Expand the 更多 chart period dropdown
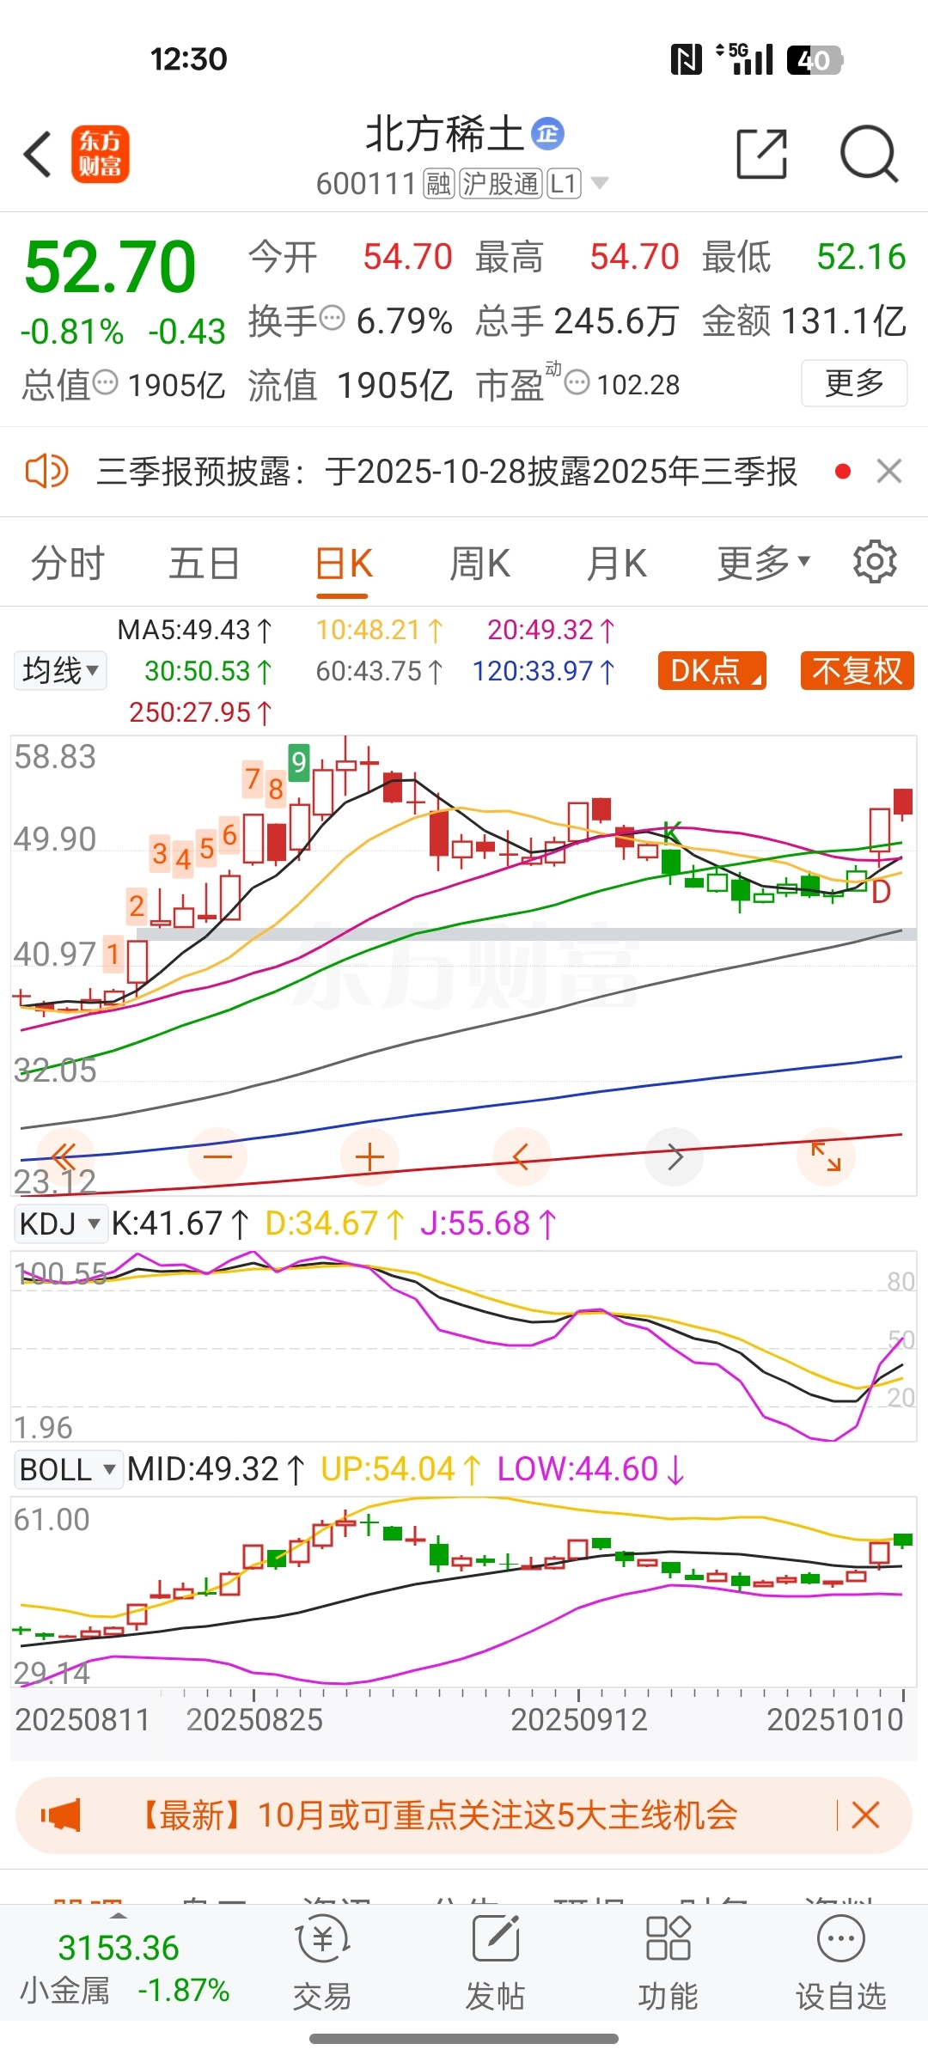Viewport: 928px width, 2062px height. coord(764,564)
